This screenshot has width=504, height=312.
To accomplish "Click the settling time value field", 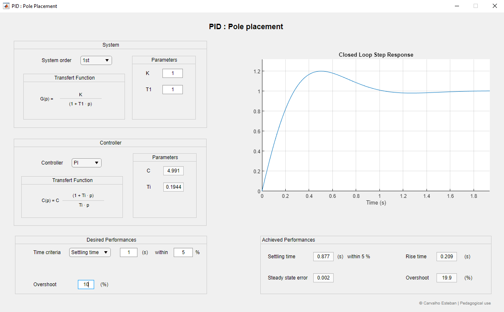I will pyautogui.click(x=129, y=252).
